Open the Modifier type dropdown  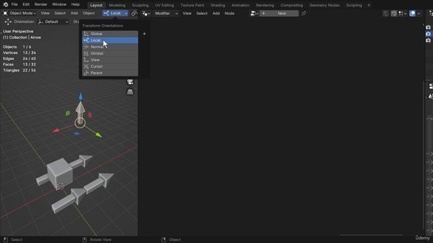166,13
